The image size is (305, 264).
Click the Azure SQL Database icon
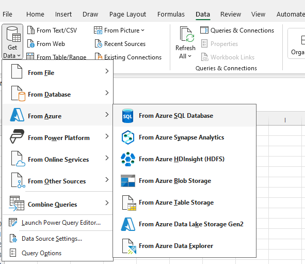click(127, 116)
